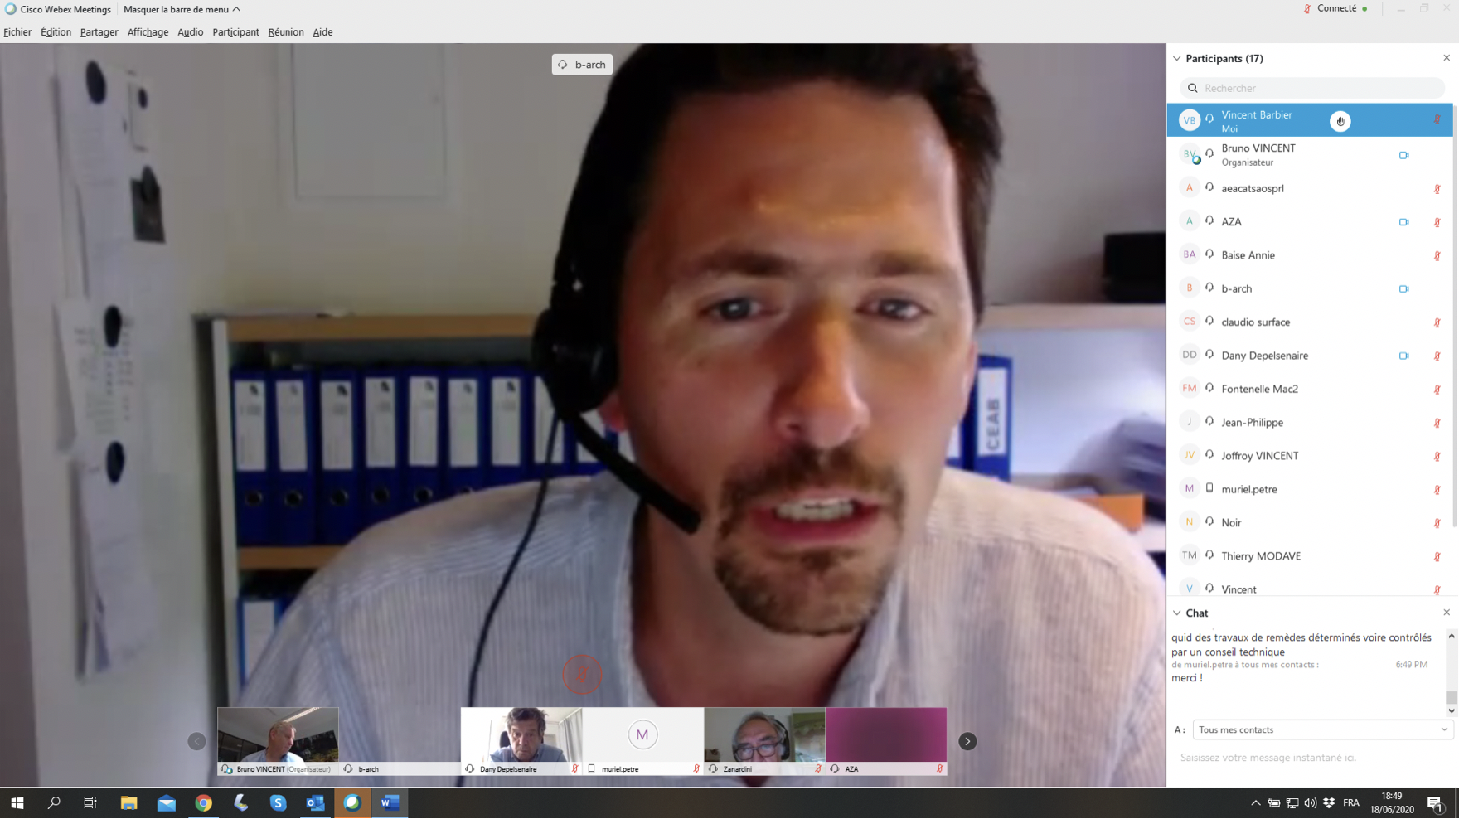
Task: Open Skype from the taskbar
Action: click(x=278, y=802)
